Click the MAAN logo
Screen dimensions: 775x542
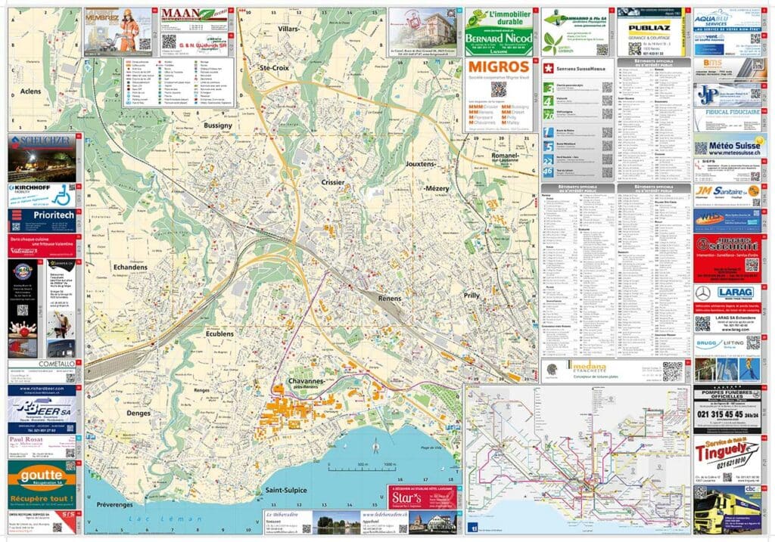(195, 16)
